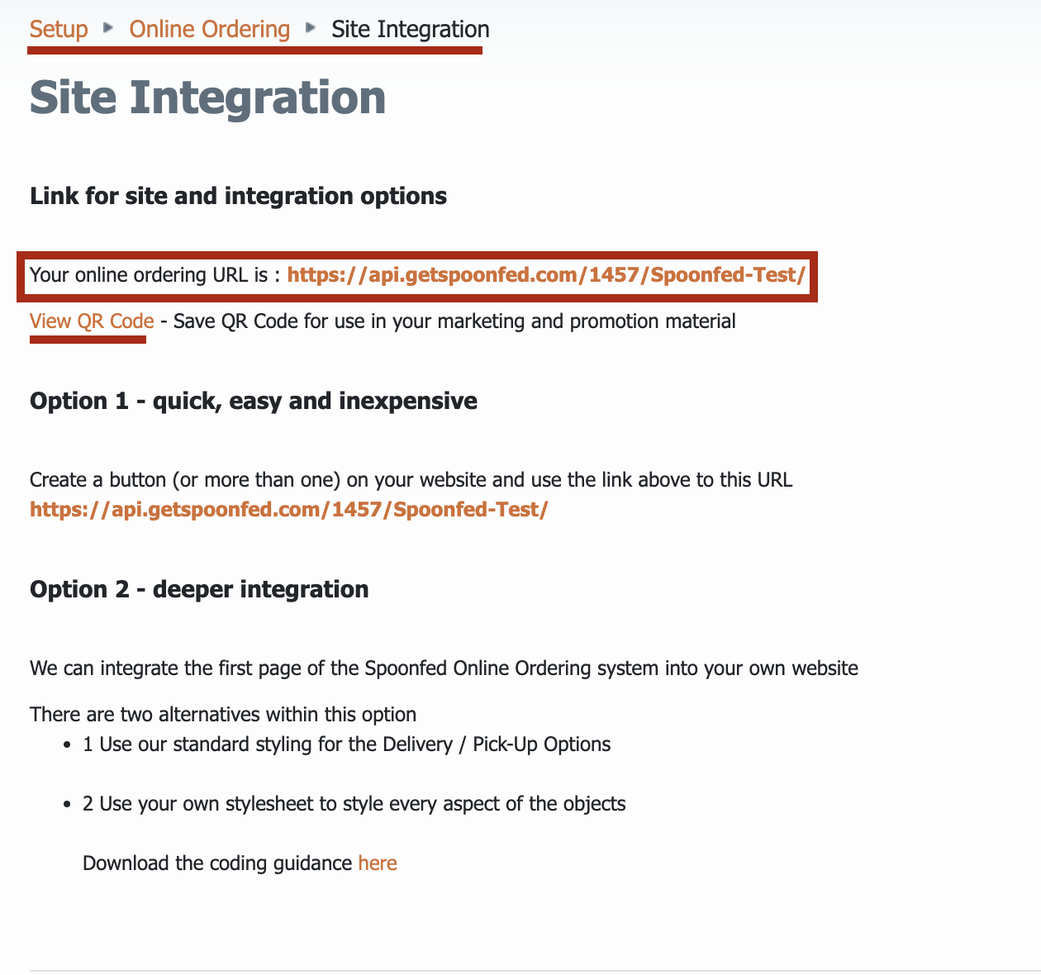
Task: Open the View QR Code link
Action: [92, 321]
